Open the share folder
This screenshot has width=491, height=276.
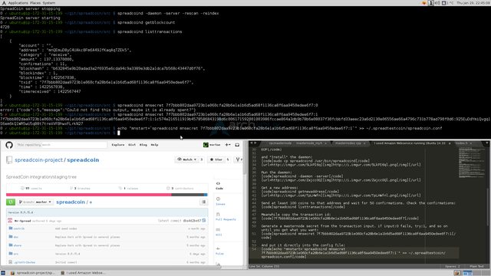[18, 245]
